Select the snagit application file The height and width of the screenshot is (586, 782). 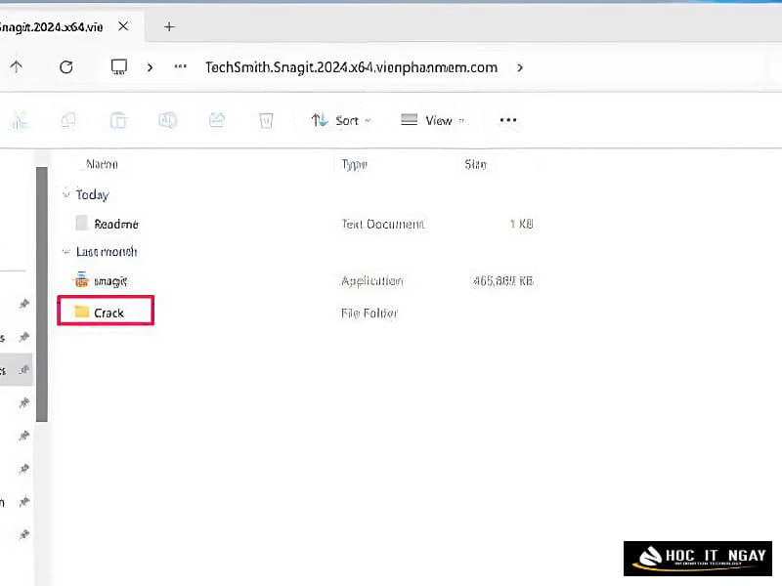[x=110, y=281]
